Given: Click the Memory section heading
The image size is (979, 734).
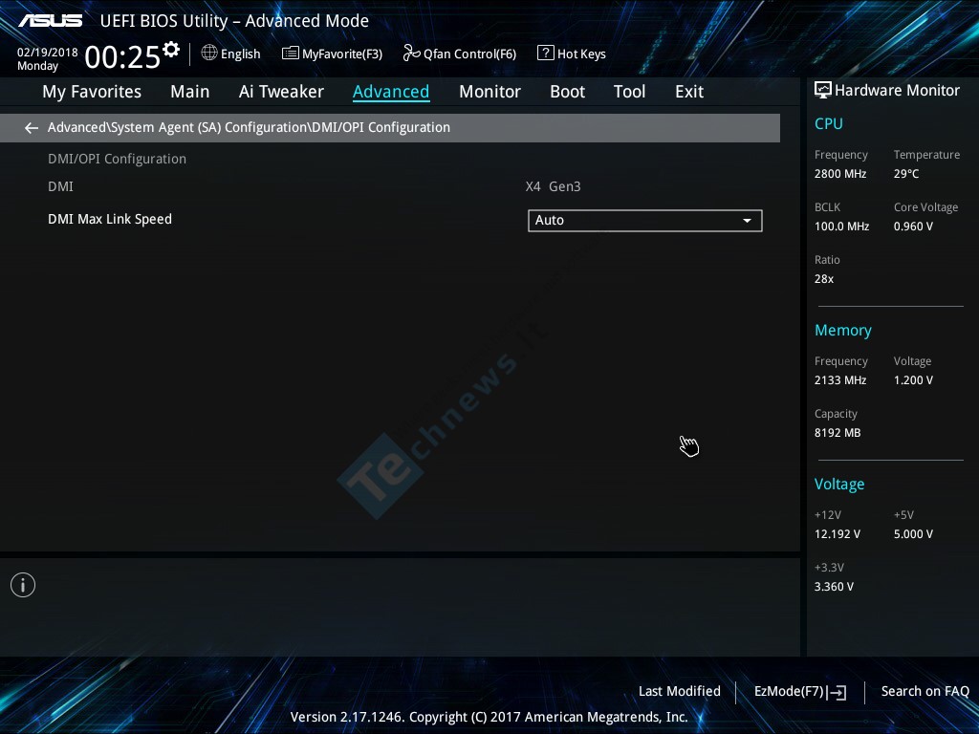Looking at the screenshot, I should point(843,330).
